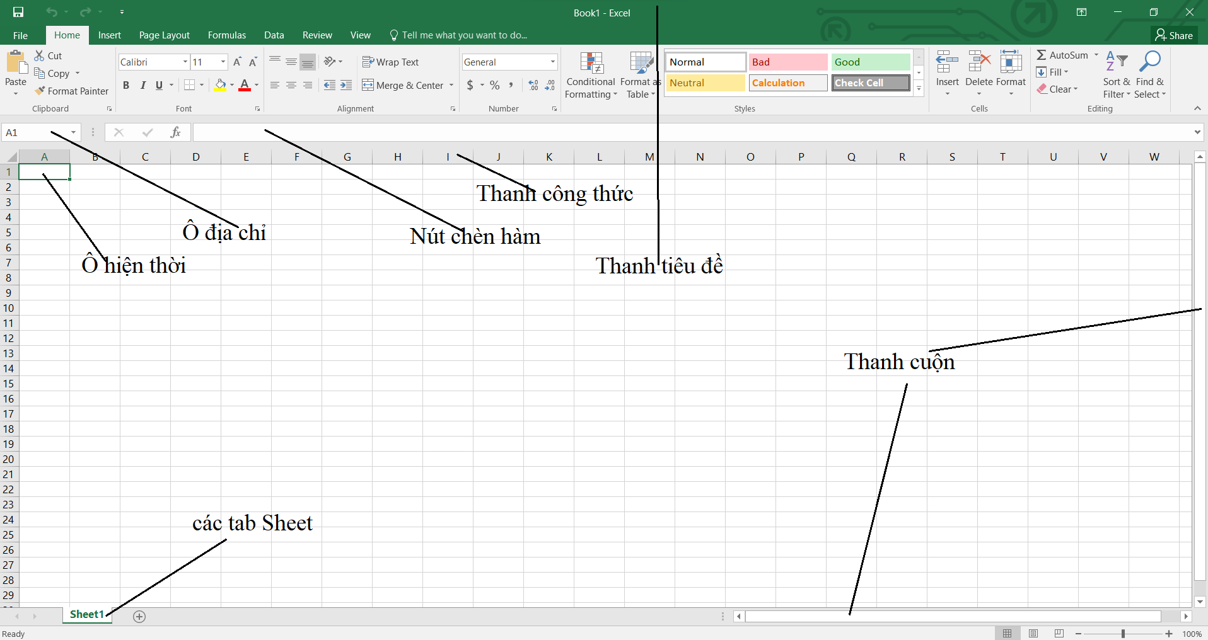
Task: Open the Insert ribbon tab
Action: [109, 35]
